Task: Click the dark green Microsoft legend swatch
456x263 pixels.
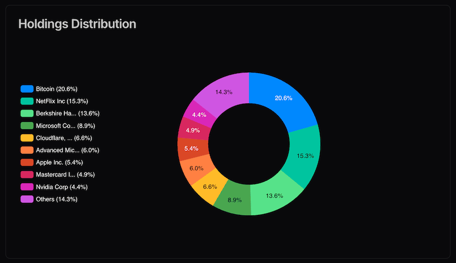Action: [x=27, y=126]
